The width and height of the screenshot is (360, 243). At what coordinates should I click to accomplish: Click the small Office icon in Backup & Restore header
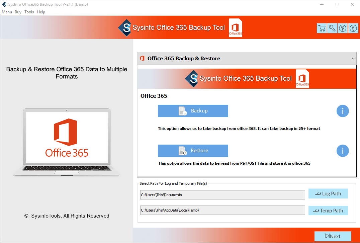pos(142,58)
